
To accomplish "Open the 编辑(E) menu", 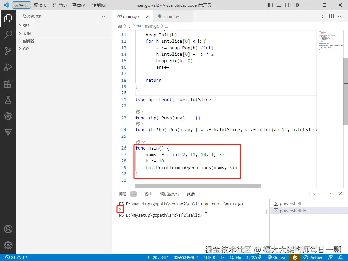I will [x=40, y=5].
